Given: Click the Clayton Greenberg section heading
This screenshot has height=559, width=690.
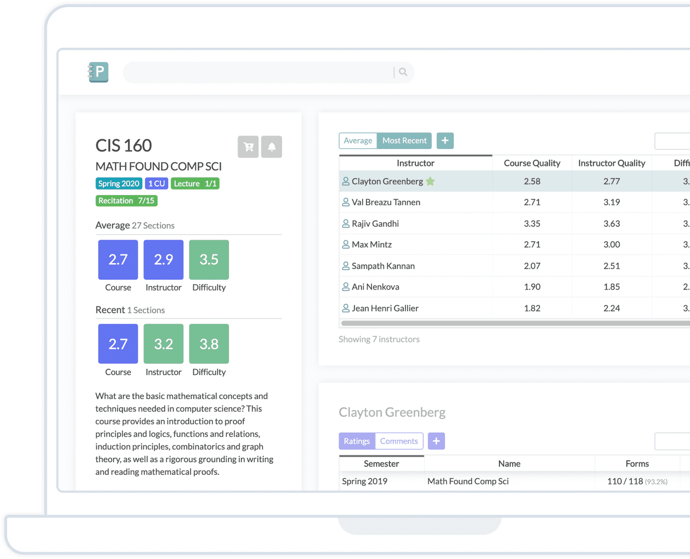Looking at the screenshot, I should (392, 412).
